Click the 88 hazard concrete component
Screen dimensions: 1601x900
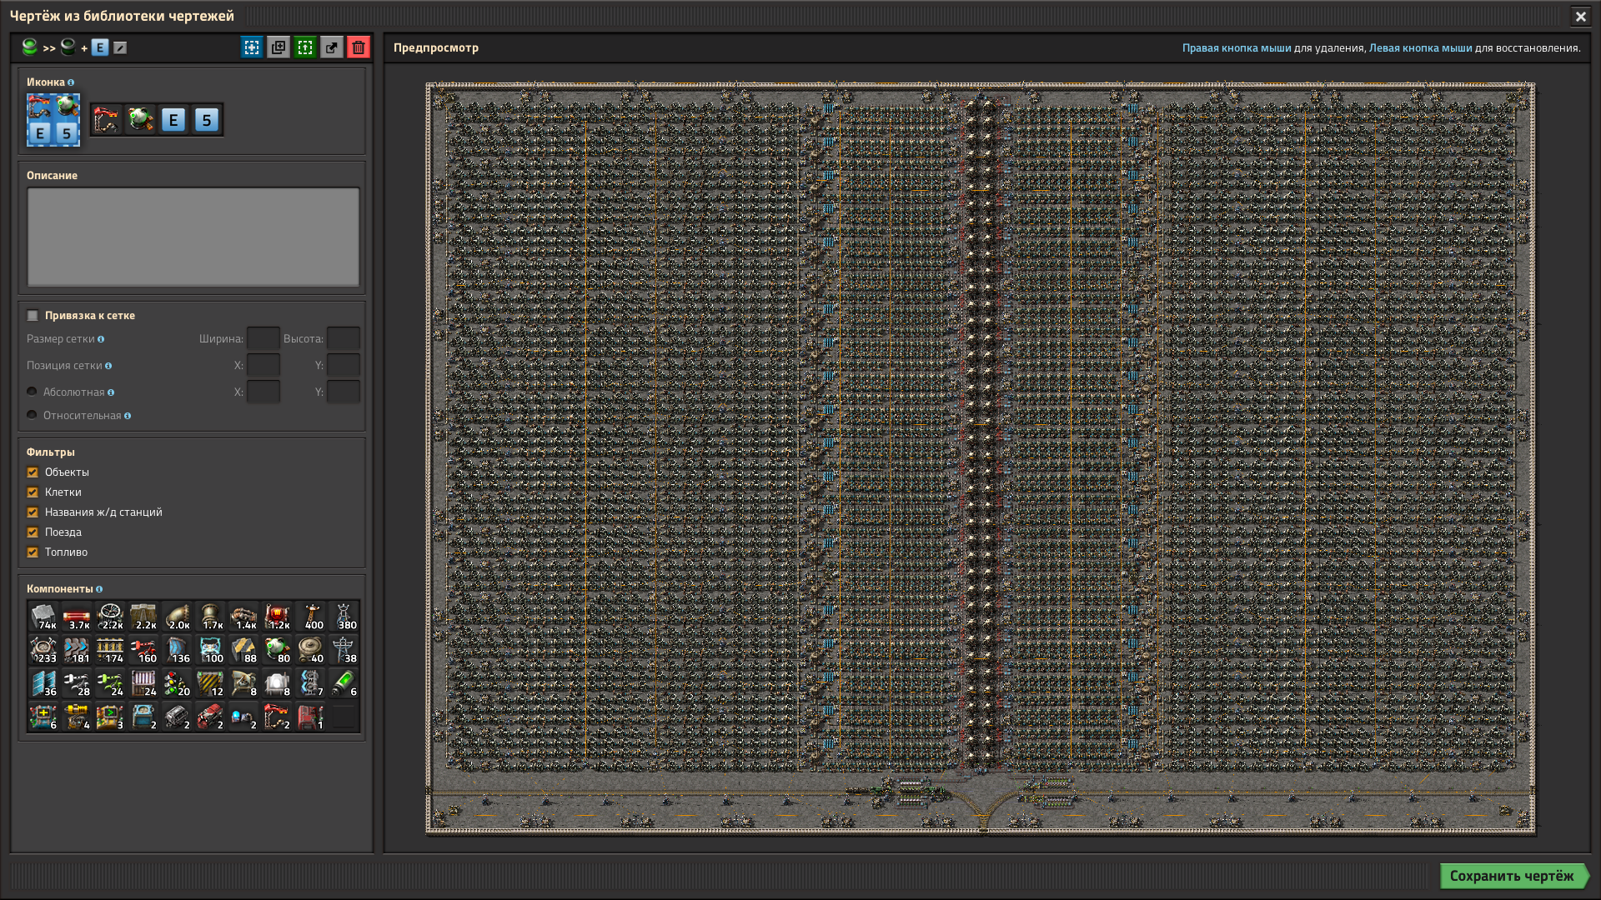coord(243,650)
